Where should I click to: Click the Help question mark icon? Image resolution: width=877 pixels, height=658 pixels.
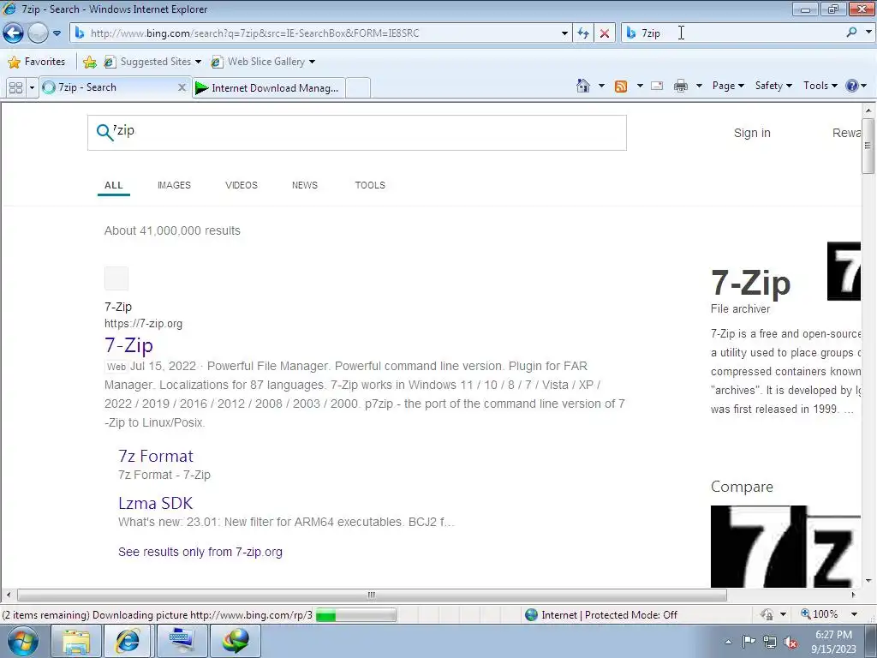pos(852,86)
